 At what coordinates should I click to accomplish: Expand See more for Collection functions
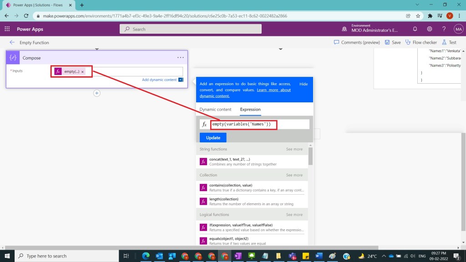pos(294,175)
